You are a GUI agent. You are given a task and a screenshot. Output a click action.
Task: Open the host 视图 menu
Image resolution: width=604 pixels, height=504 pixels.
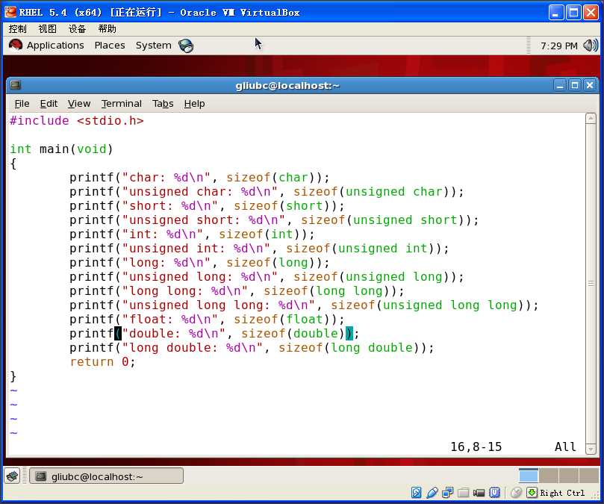point(47,29)
